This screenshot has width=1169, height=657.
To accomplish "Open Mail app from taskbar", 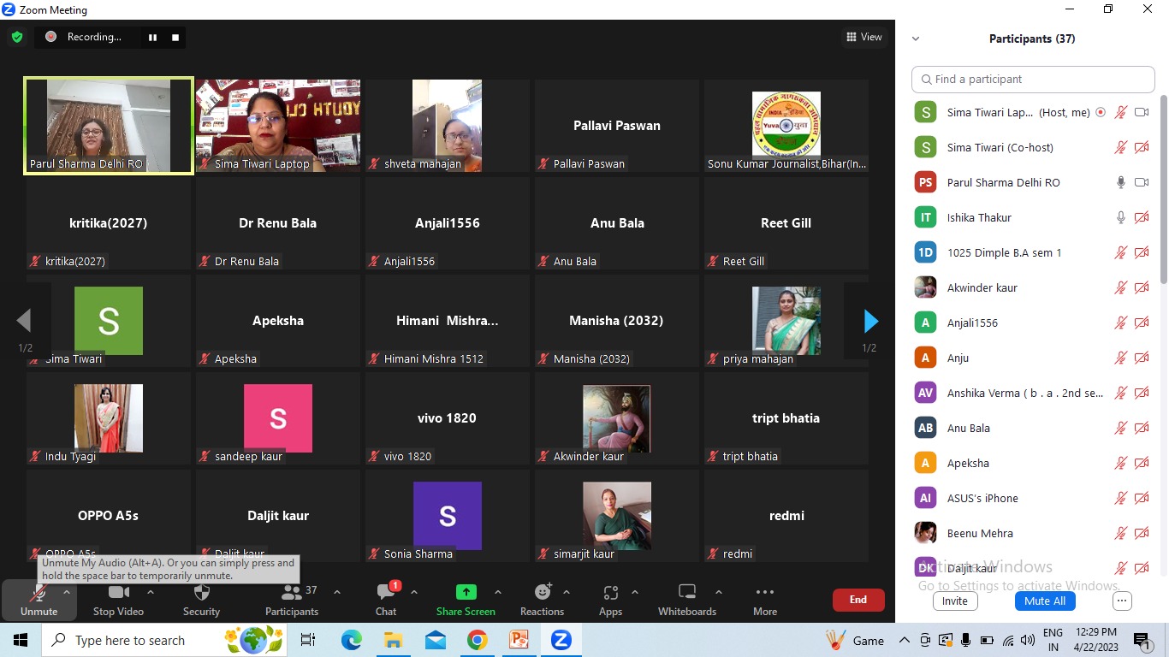I will pos(435,640).
